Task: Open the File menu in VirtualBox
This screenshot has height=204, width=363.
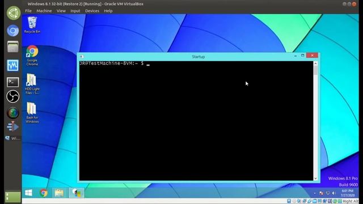Action: (28, 11)
